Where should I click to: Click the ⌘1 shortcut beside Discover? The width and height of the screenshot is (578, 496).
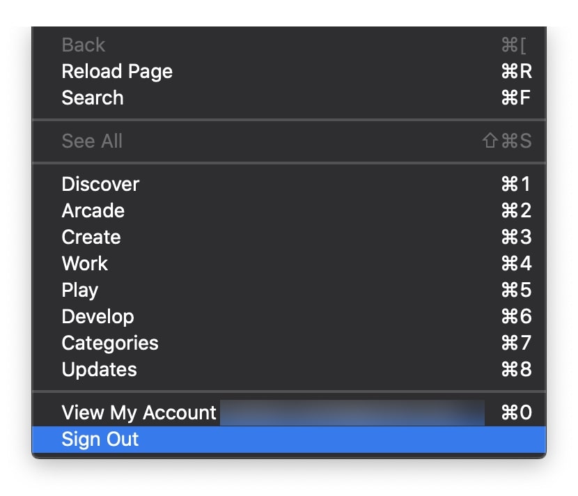[x=516, y=185]
